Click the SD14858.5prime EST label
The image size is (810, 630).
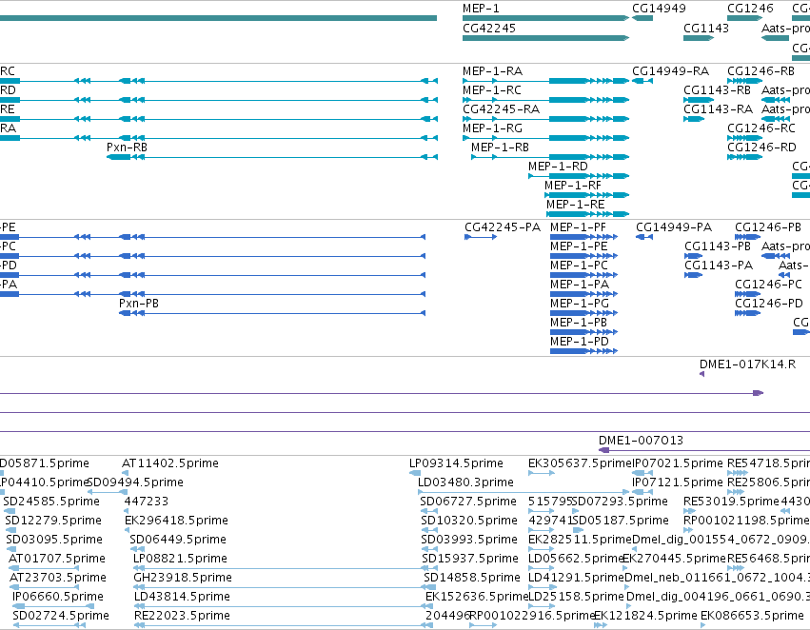tap(472, 578)
